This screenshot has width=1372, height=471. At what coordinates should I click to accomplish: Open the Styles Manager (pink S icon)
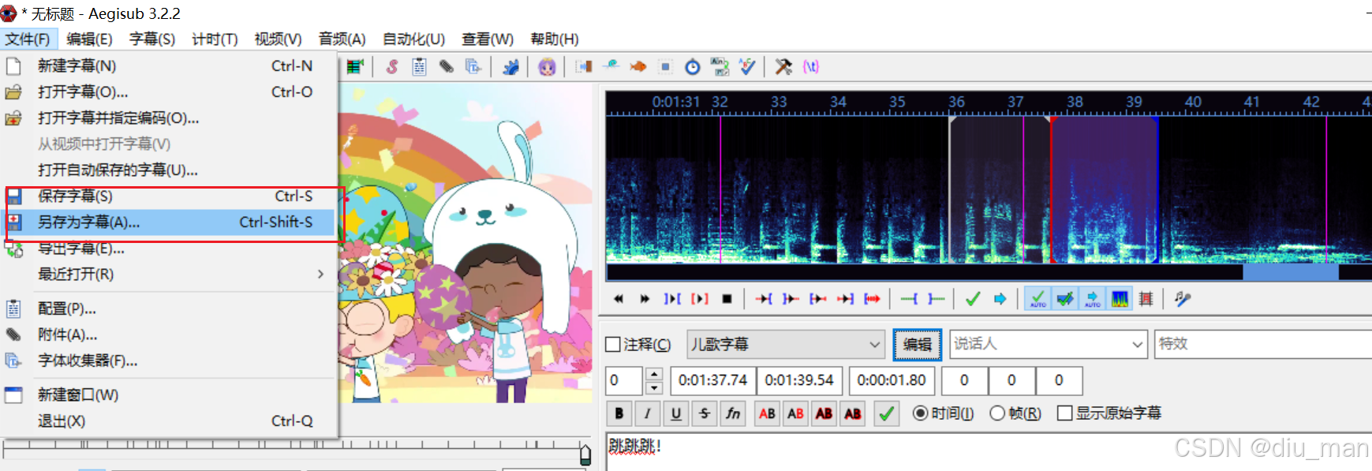click(x=392, y=67)
